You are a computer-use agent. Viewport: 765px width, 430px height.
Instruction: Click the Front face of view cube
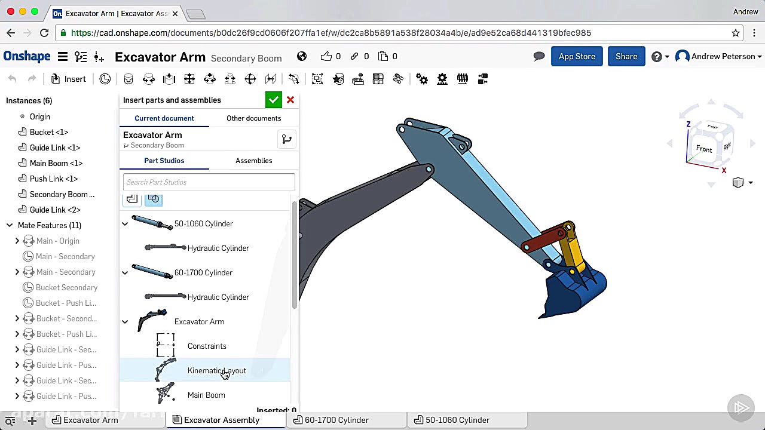pyautogui.click(x=704, y=149)
